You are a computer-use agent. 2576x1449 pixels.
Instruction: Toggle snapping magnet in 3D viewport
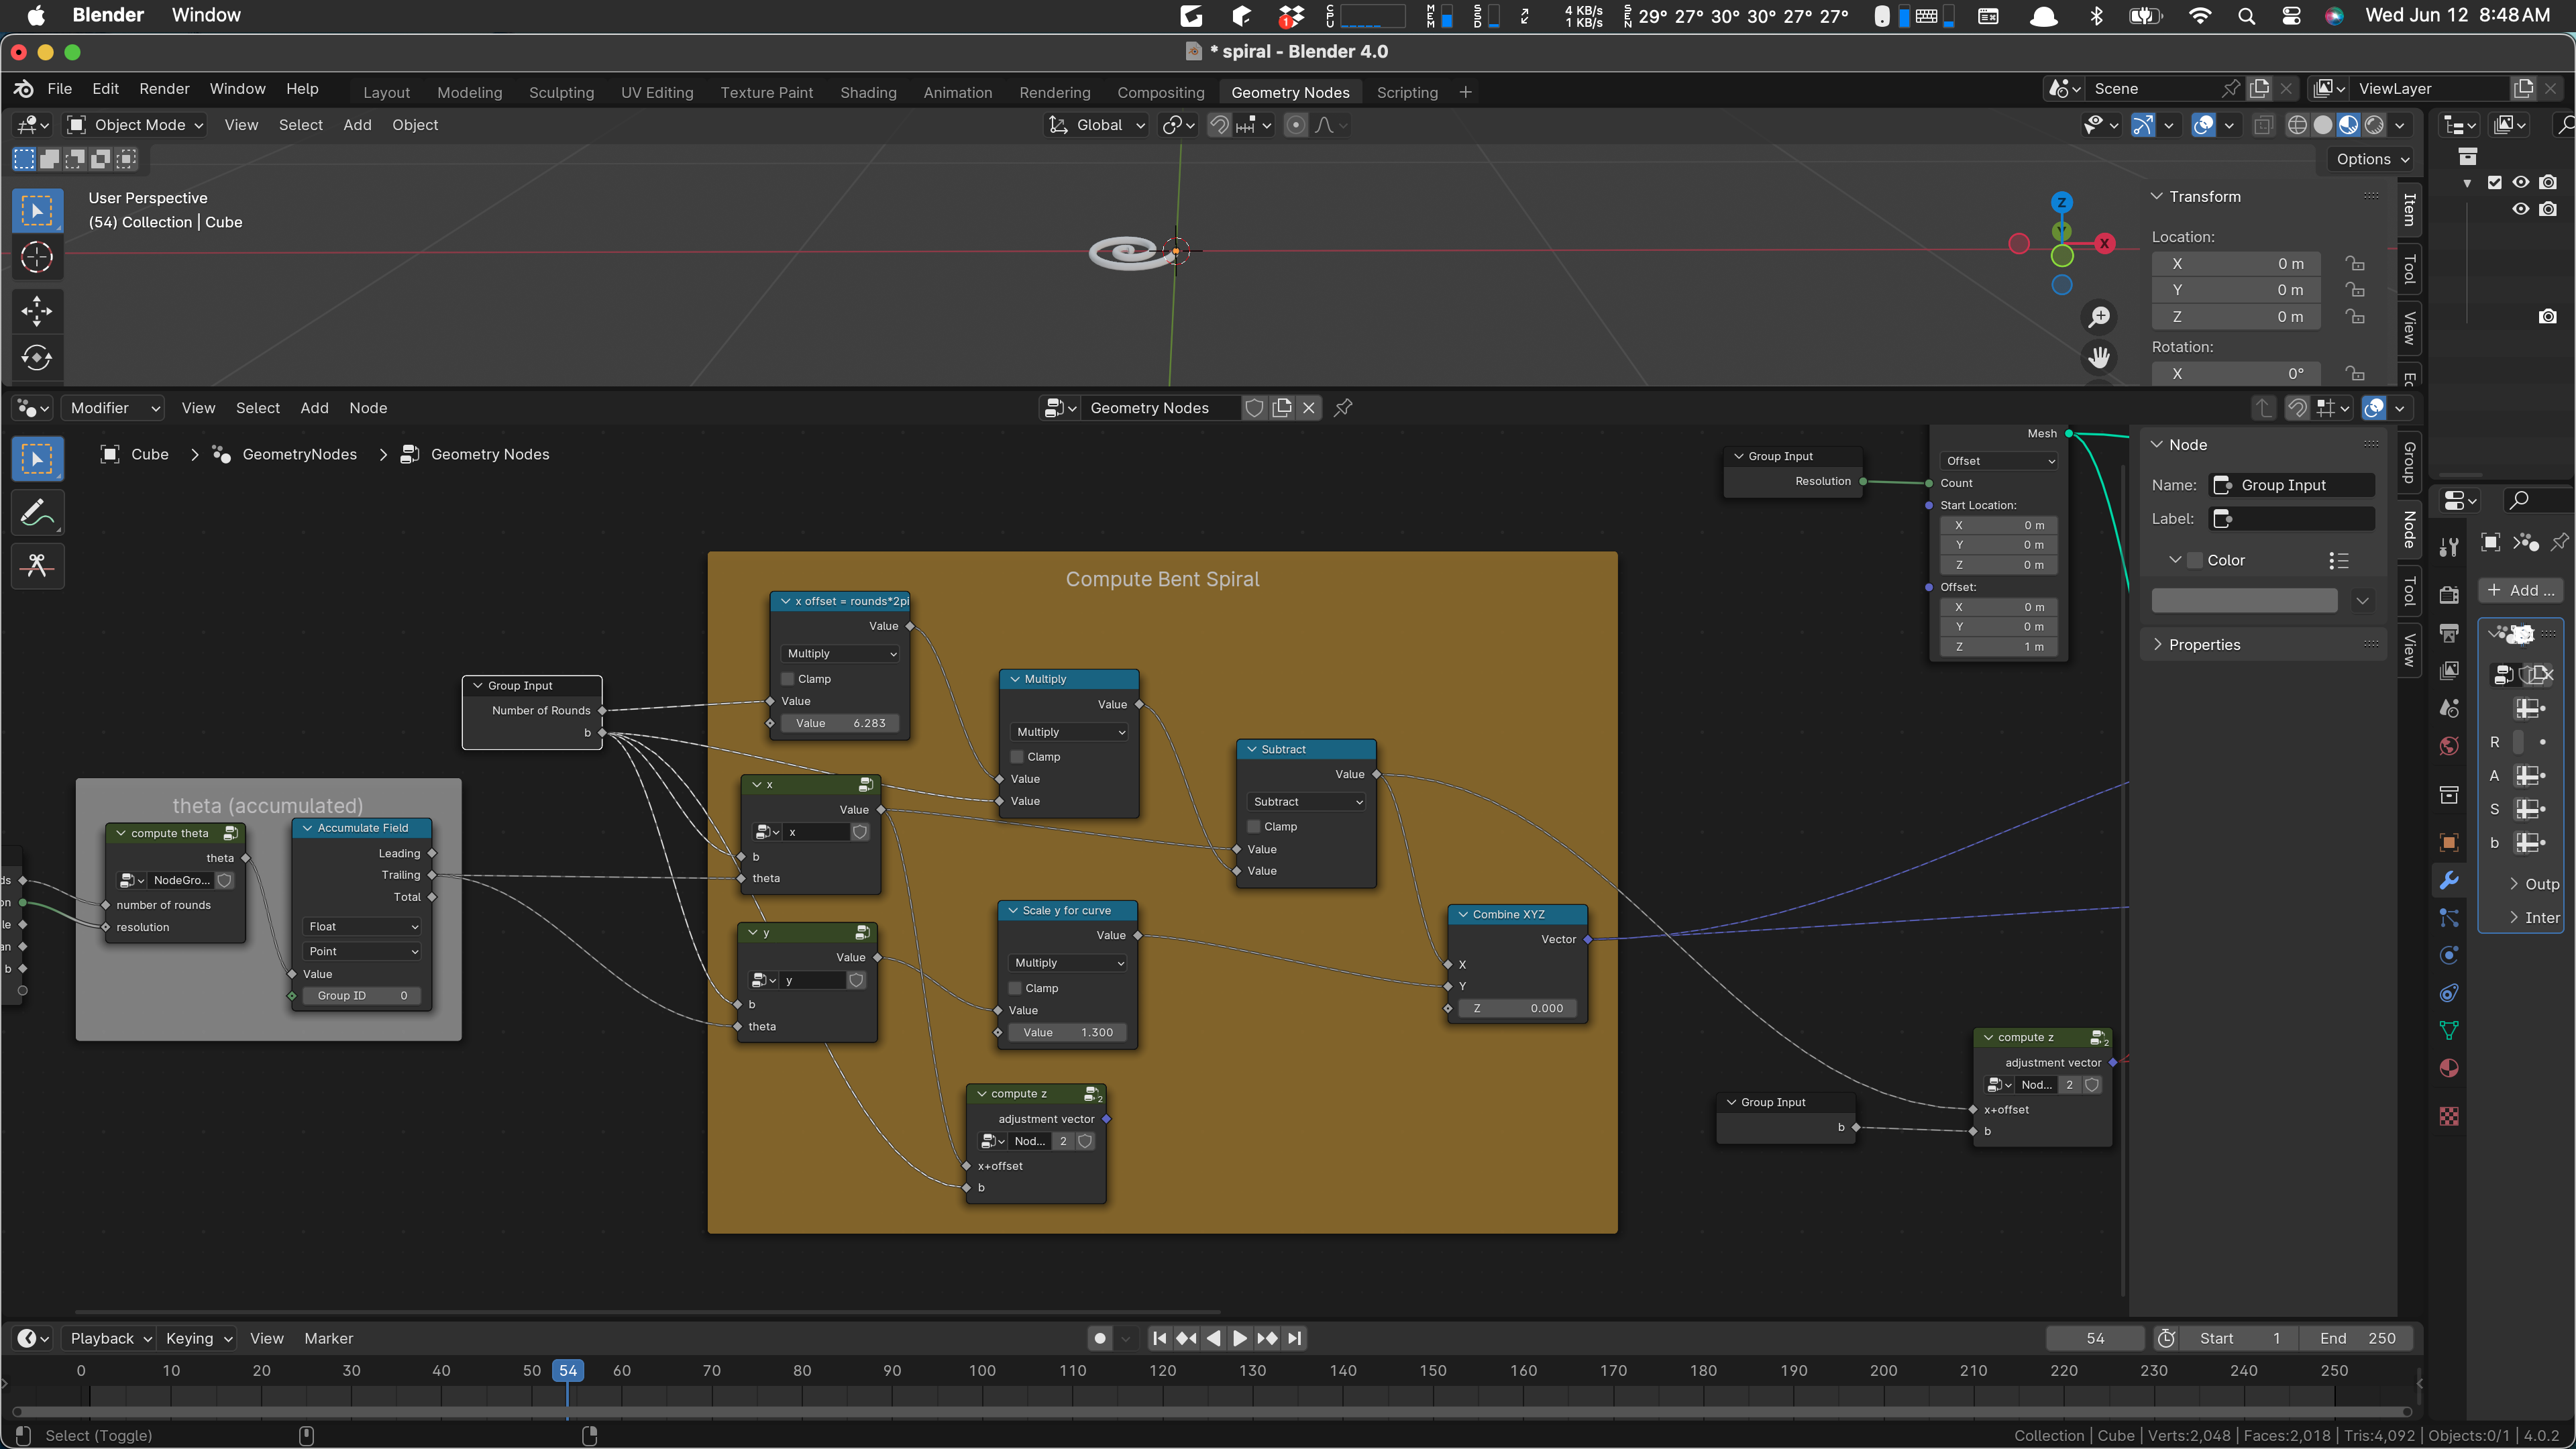pos(1219,125)
